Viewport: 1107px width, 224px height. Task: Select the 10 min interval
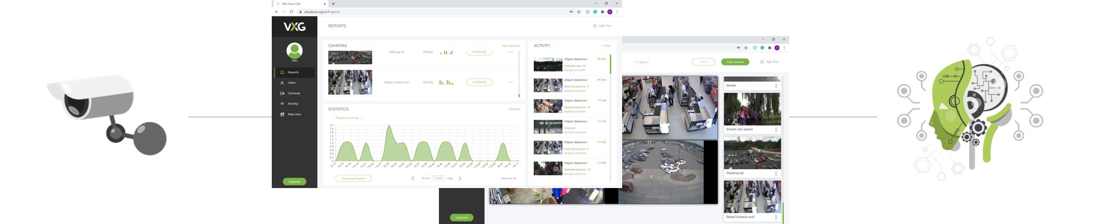tap(426, 179)
